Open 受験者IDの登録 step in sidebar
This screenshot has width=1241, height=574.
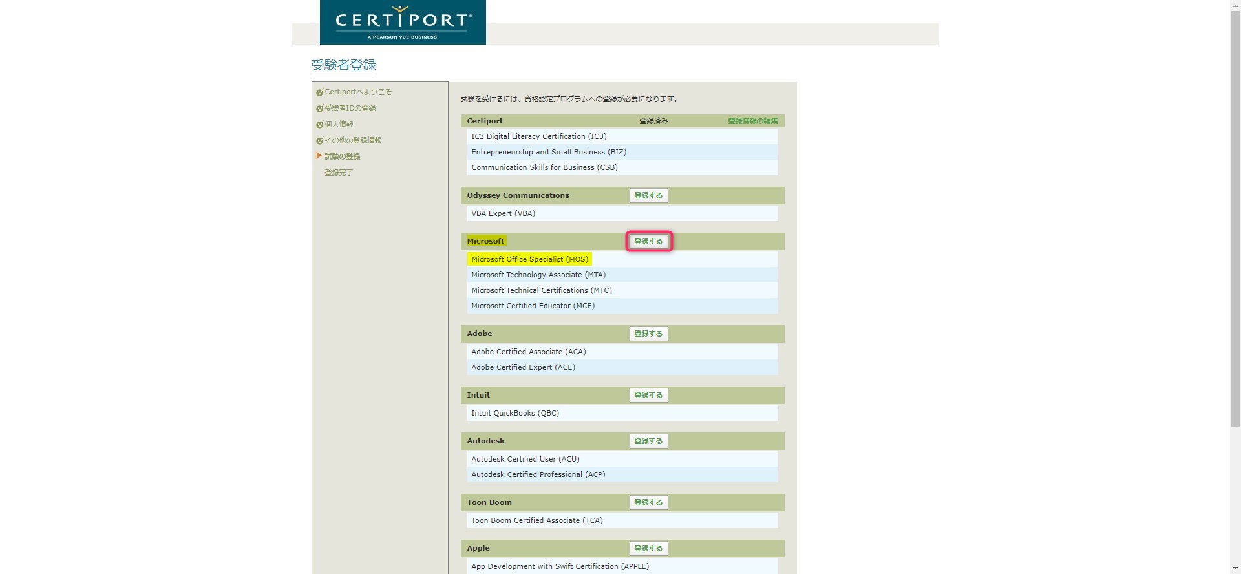click(350, 108)
